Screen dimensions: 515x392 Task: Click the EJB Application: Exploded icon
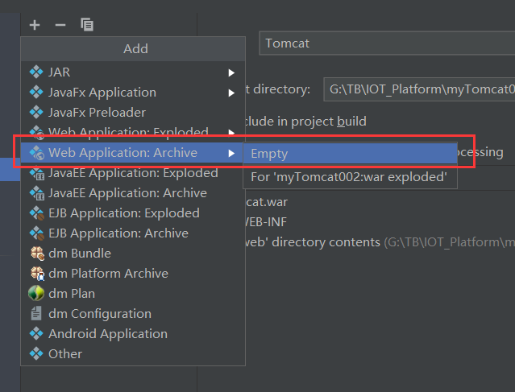coord(35,213)
